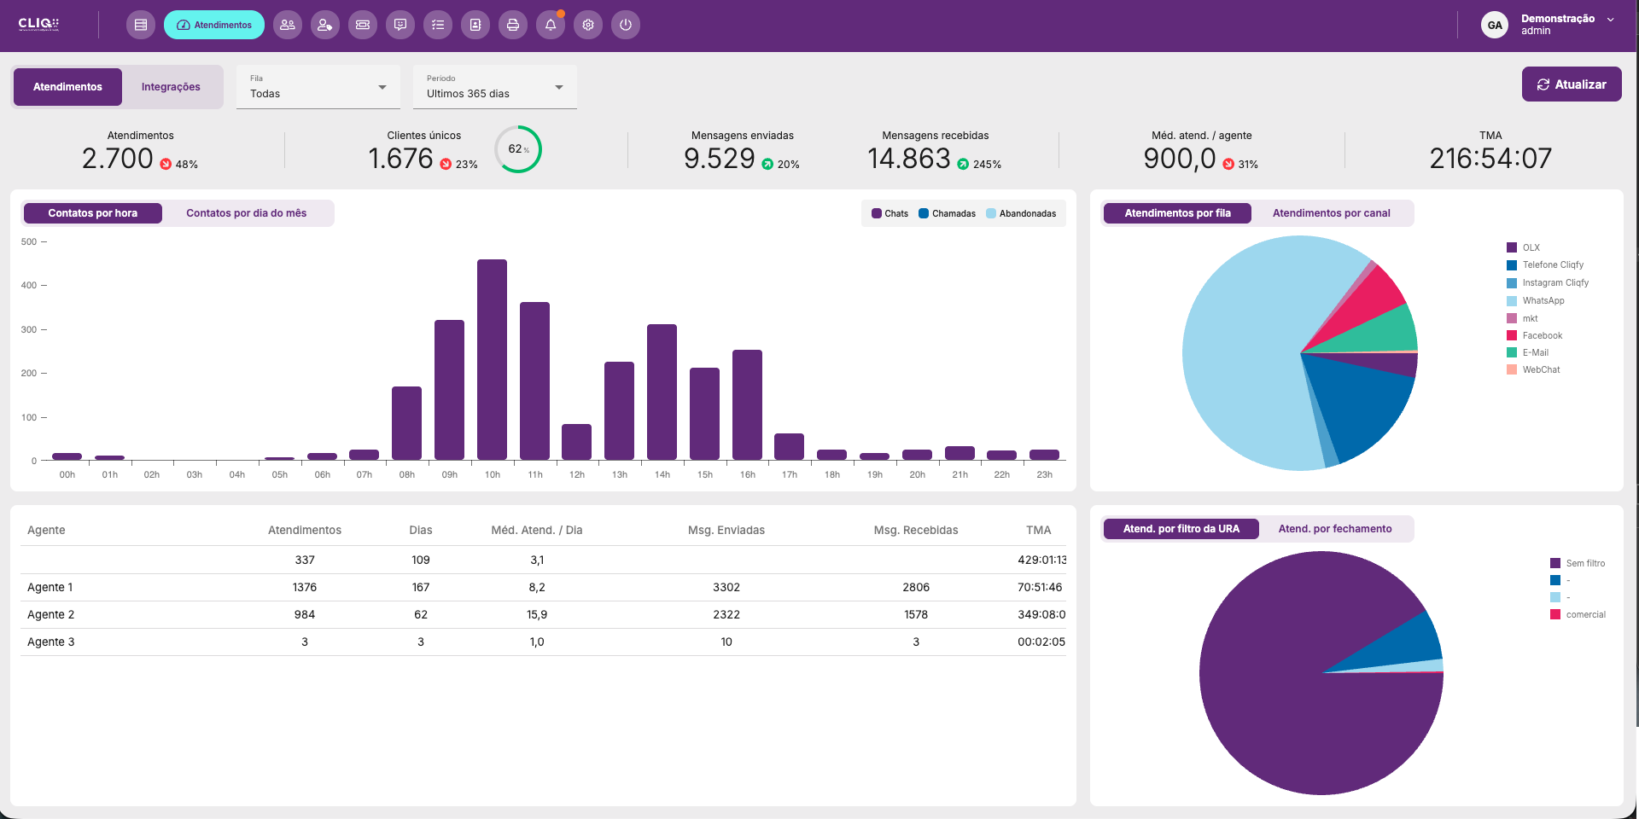Click the 1.676 Clientes únicos value
1639x819 pixels.
pos(401,159)
